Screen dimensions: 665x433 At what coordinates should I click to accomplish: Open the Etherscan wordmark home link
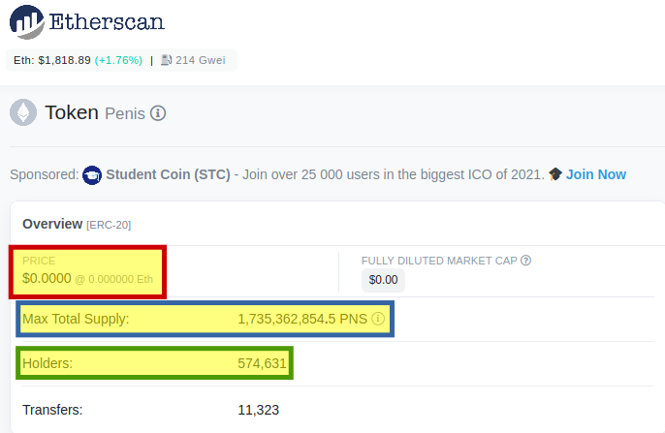click(x=107, y=21)
